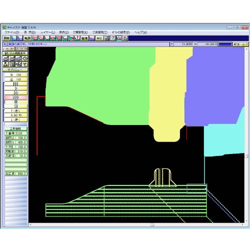The image size is (250, 250).
Task: Click the X coordinate readout field
Action: pyautogui.click(x=207, y=44)
